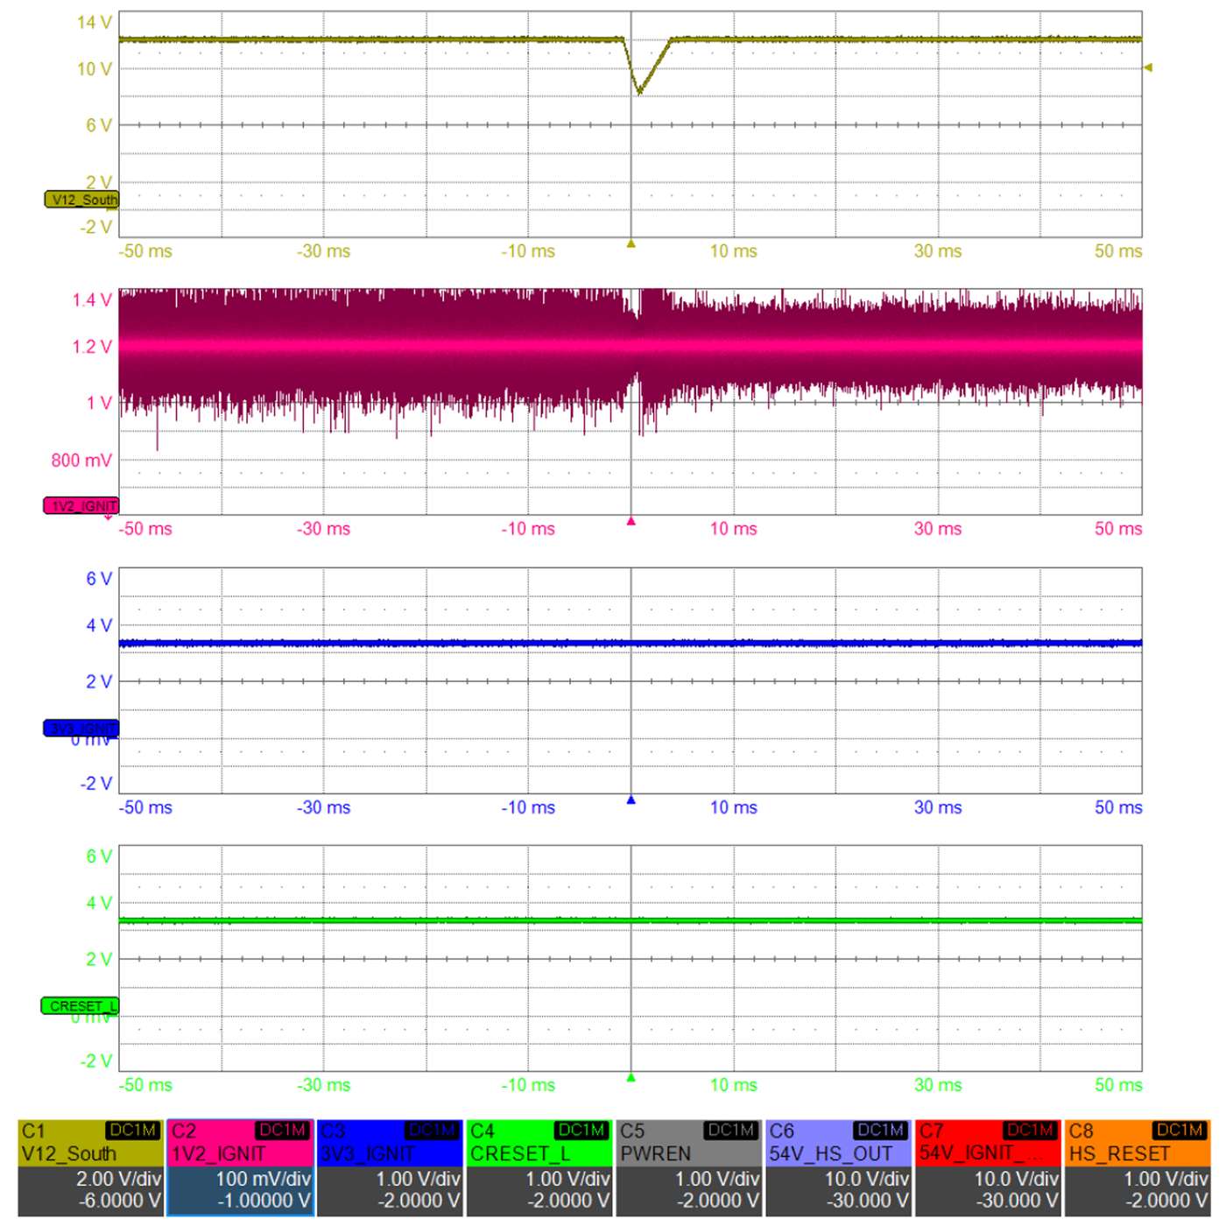Screen dimensions: 1226x1226
Task: Toggle the DC1M coupling badge on C1
Action: [x=133, y=1131]
